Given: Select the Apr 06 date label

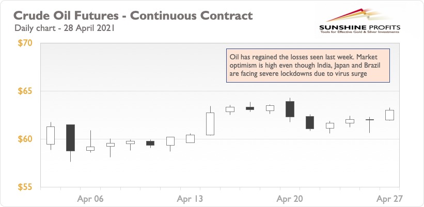Looking at the screenshot, I should (90, 199).
